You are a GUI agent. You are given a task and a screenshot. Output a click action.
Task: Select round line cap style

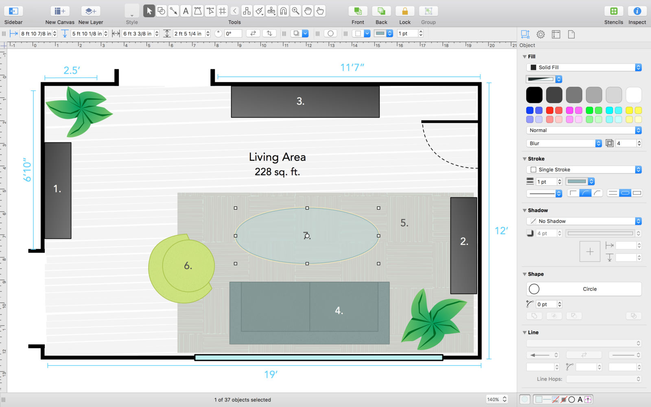(625, 193)
